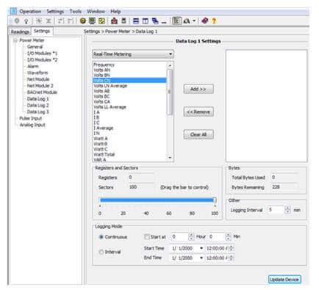The height and width of the screenshot is (290, 319).
Task: Select Waveform in the settings tree
Action: 37,73
